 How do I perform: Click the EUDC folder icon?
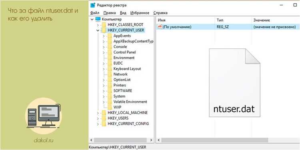110,63
